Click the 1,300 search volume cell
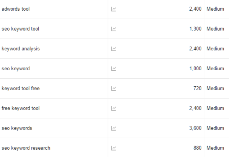Image resolution: width=229 pixels, height=157 pixels. click(195, 29)
